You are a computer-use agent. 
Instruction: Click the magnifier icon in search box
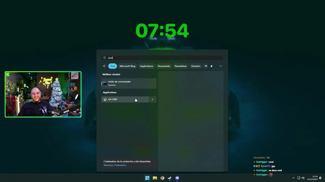pos(104,58)
